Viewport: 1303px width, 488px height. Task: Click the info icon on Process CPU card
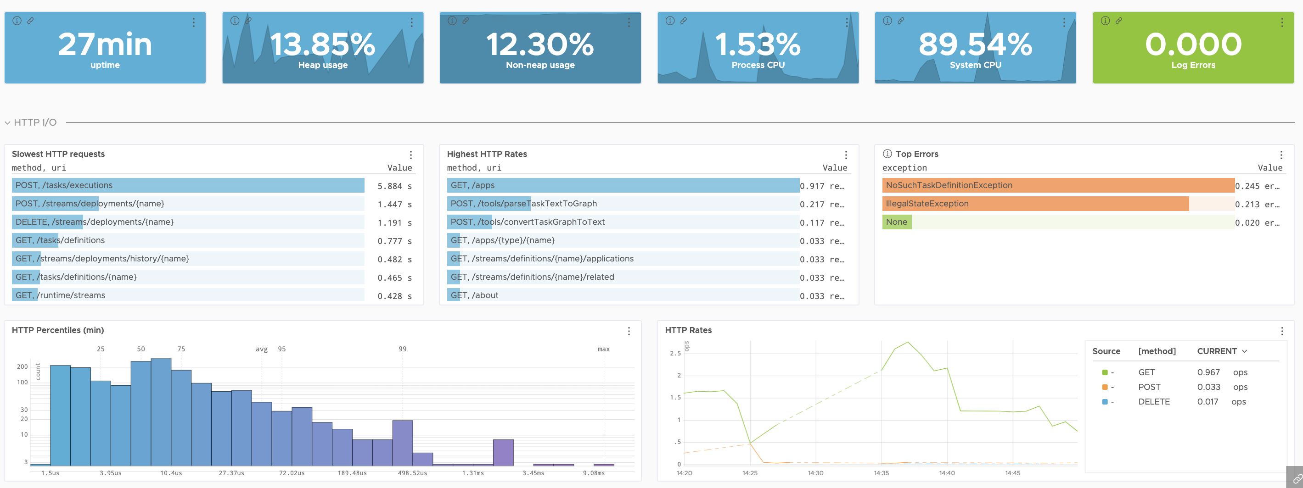click(670, 21)
